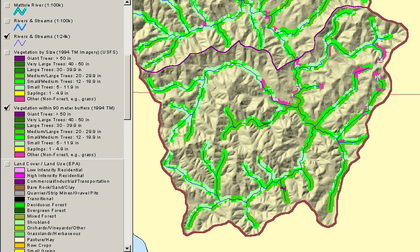Viewport: 420px width, 252px height.
Task: Turn on Vegetation by Size (1994 TM Imagery) checkbox
Action: tap(7, 52)
